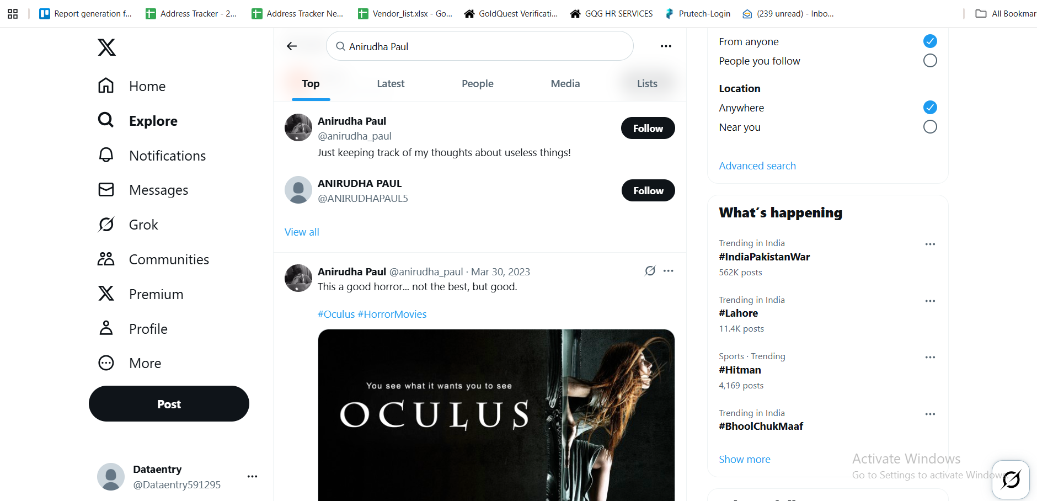This screenshot has width=1037, height=501.
Task: Click Grok icon on Oculus post
Action: (x=650, y=271)
